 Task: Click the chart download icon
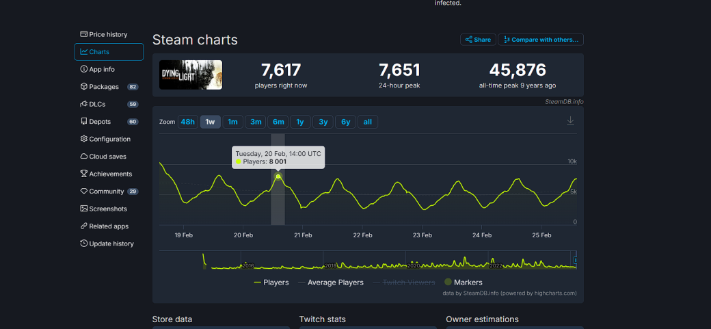click(570, 120)
